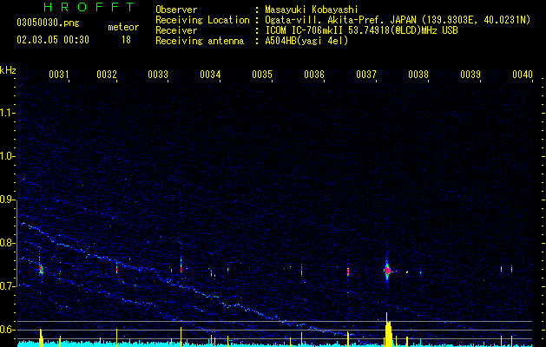This screenshot has height=347, width=546.
Task: Click the date stamp 02.03.05 00:30
Action: [53, 40]
